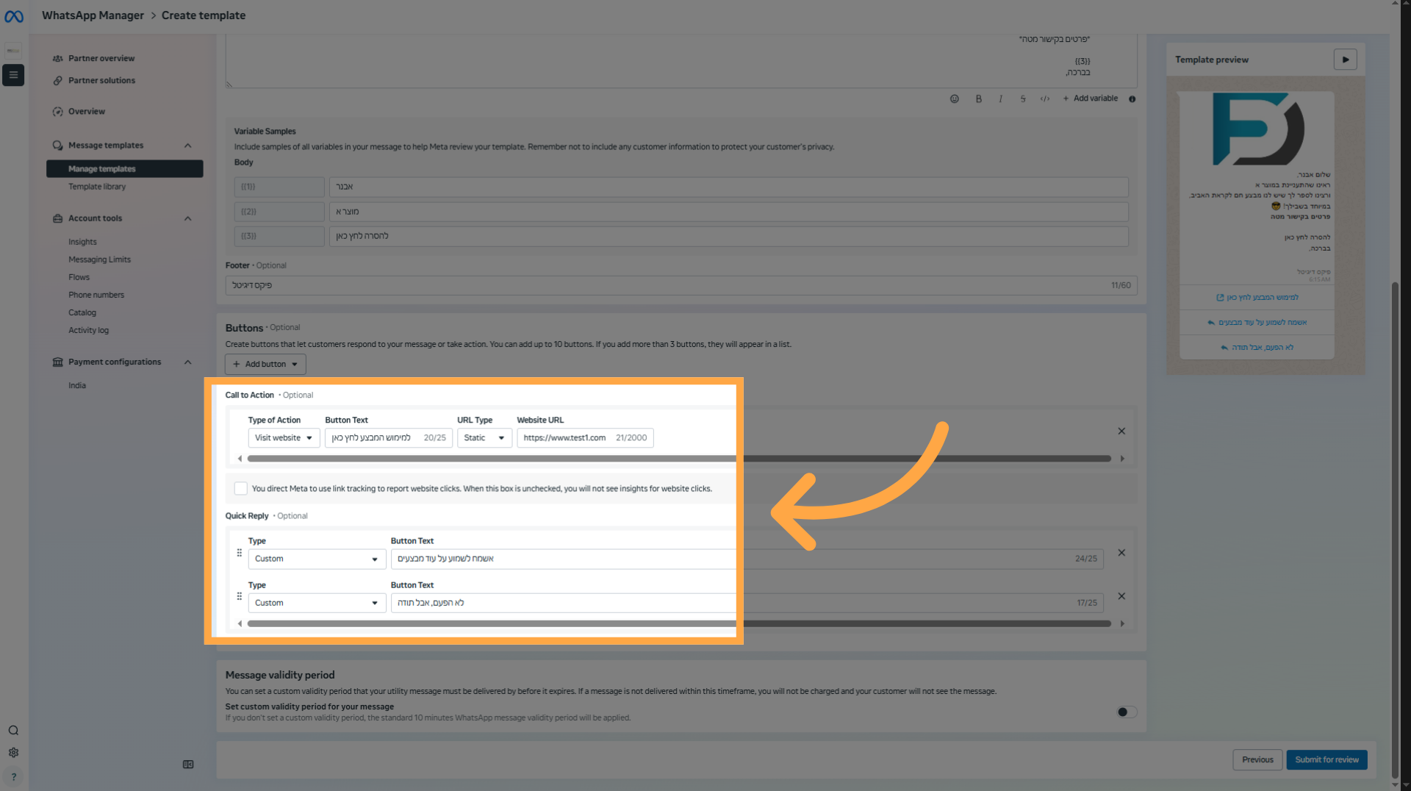
Task: Remove the first quick reply button row
Action: click(x=1121, y=553)
